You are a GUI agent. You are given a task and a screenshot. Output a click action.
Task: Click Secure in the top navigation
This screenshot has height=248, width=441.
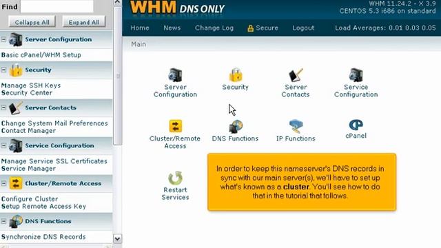[267, 28]
